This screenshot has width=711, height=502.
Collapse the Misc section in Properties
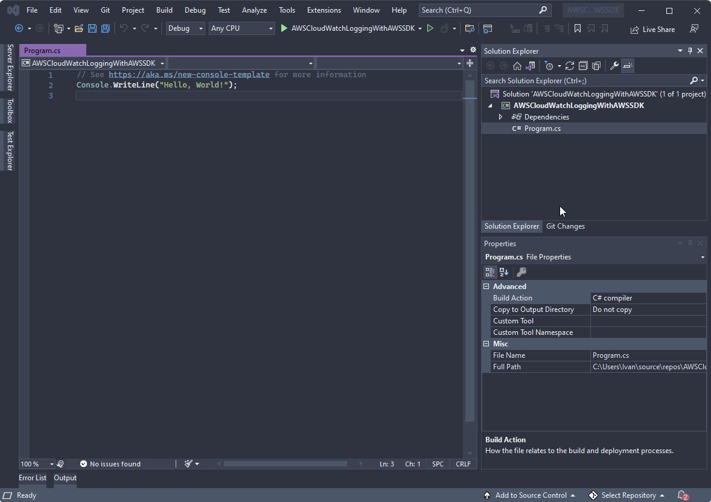(x=486, y=344)
